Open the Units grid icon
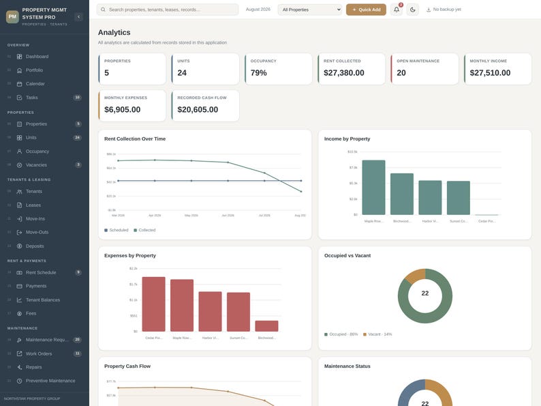Viewport: 541px width, 406px height. (19, 138)
